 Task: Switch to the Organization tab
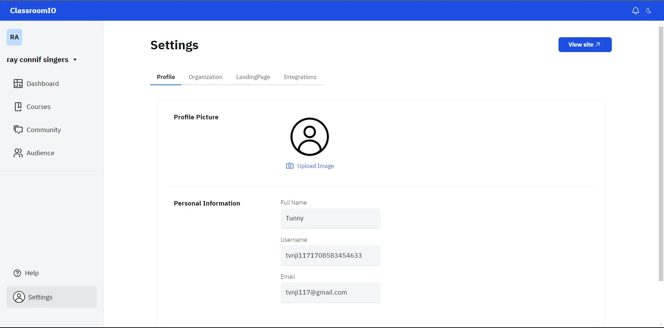pyautogui.click(x=205, y=77)
